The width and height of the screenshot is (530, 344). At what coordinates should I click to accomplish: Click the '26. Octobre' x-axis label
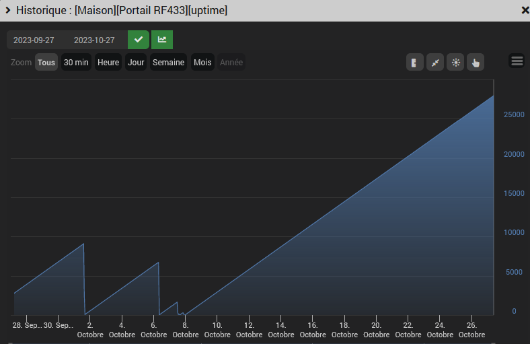(x=471, y=330)
